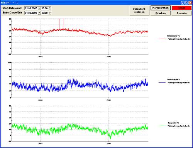Click the 2009 label under humidity chart
193x148 pixels.
tap(108, 100)
